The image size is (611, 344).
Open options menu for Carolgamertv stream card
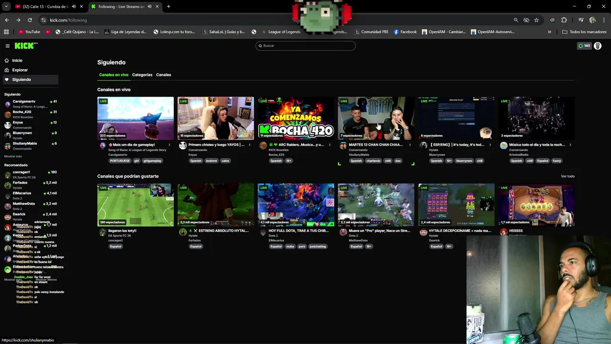pyautogui.click(x=169, y=145)
